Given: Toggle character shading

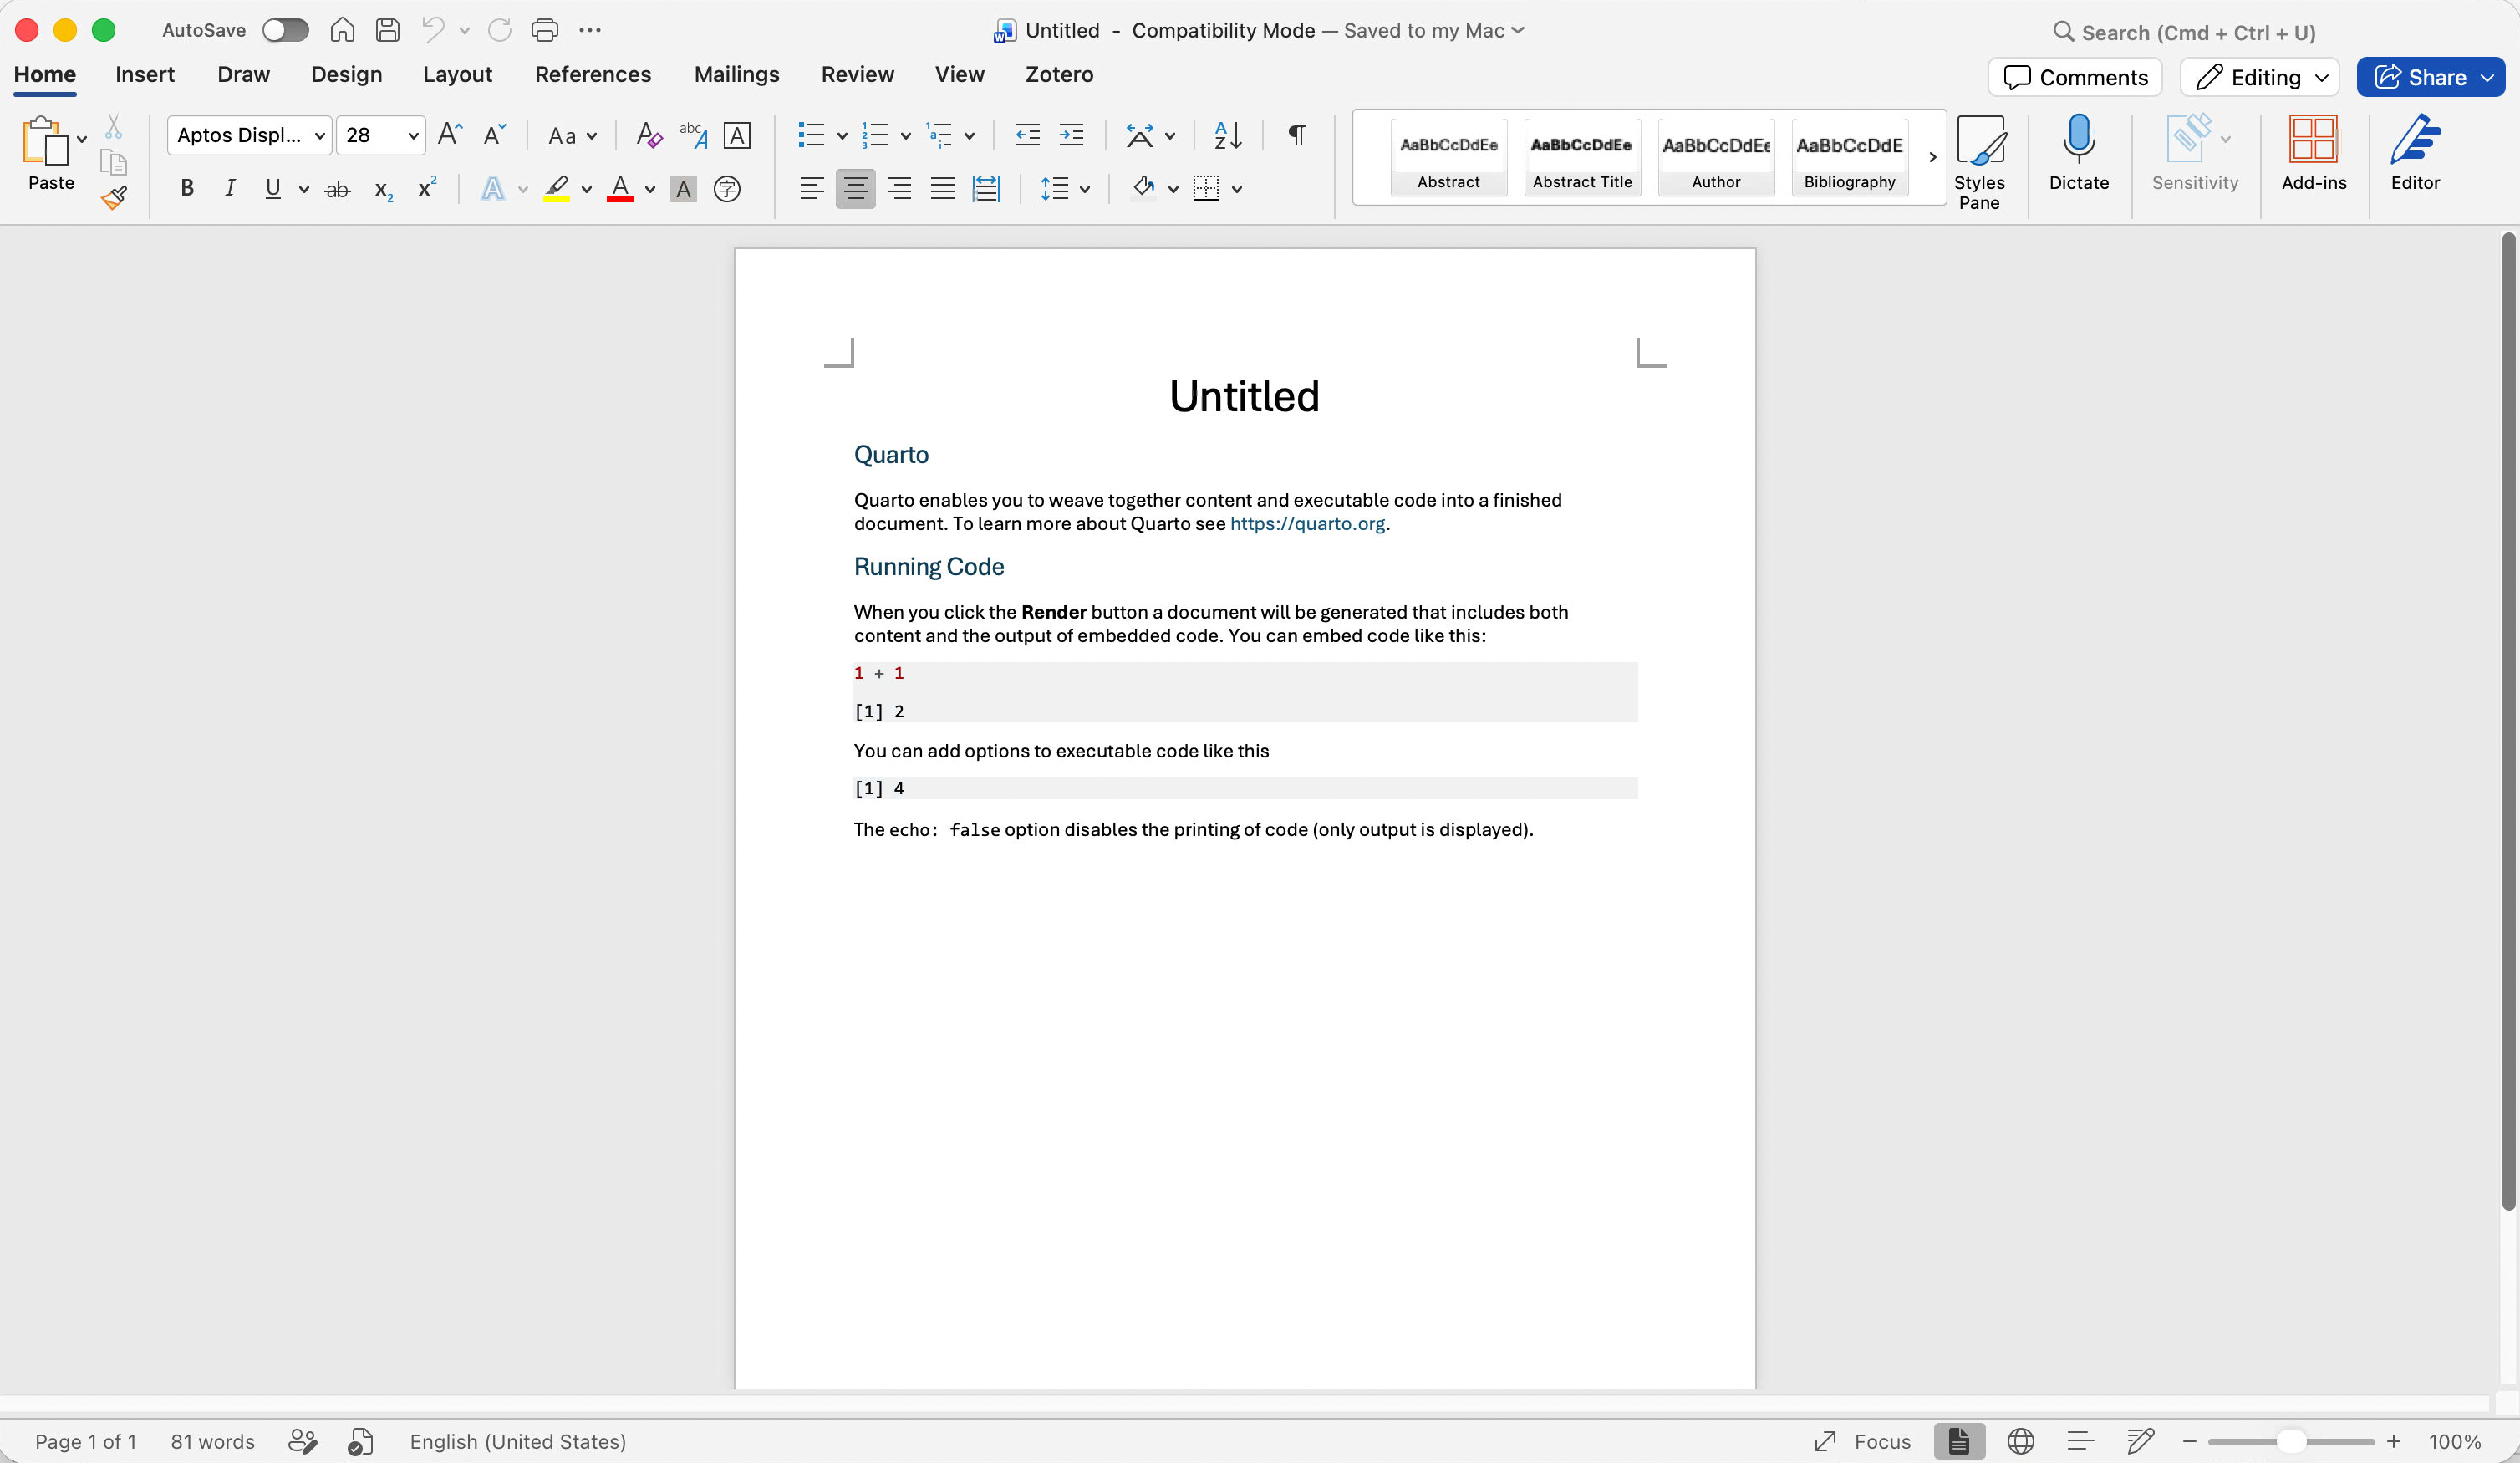Looking at the screenshot, I should point(684,189).
